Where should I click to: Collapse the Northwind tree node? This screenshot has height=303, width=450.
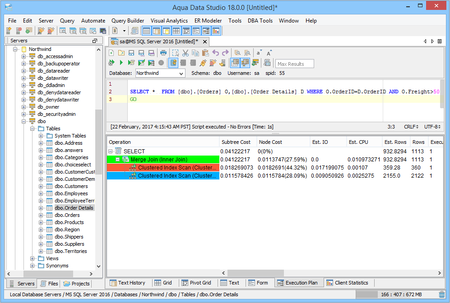click(x=15, y=49)
